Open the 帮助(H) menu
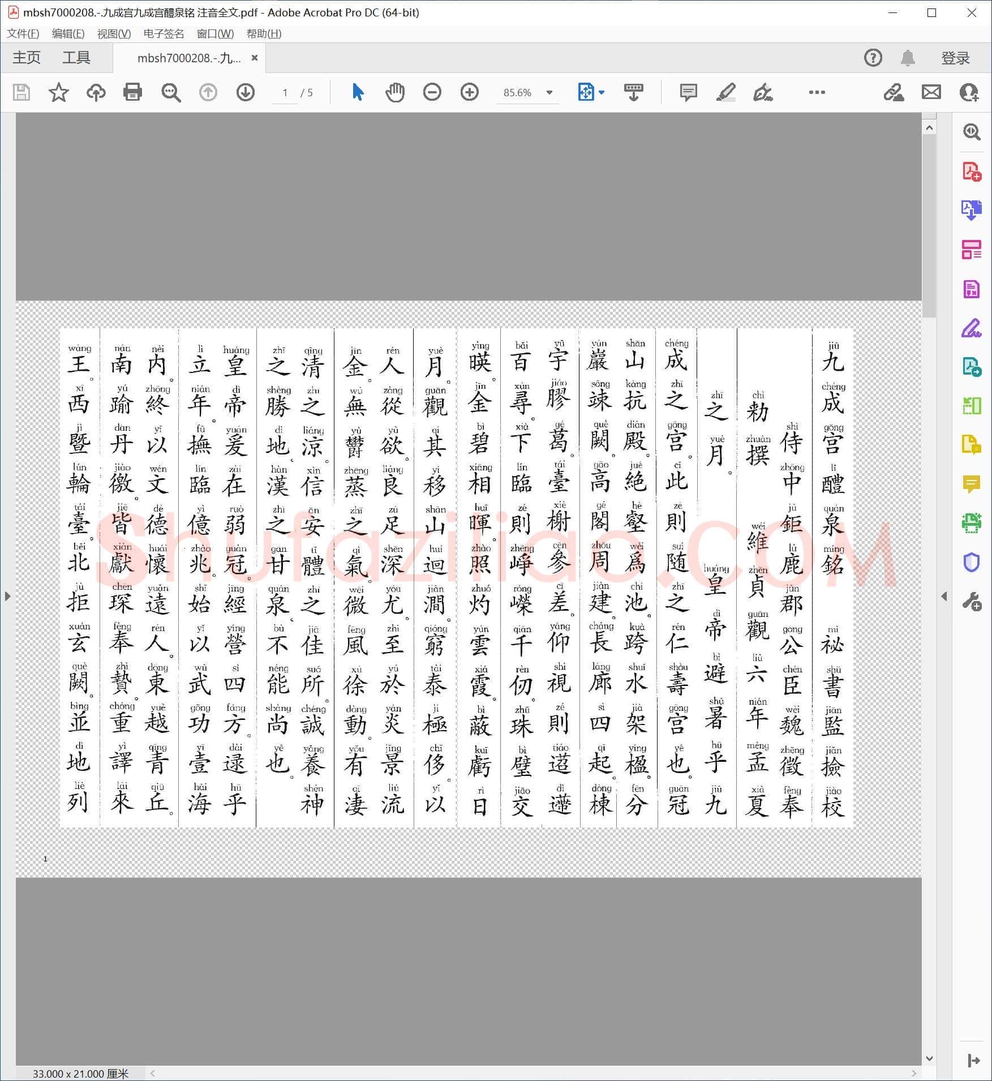The width and height of the screenshot is (992, 1081). click(x=264, y=34)
